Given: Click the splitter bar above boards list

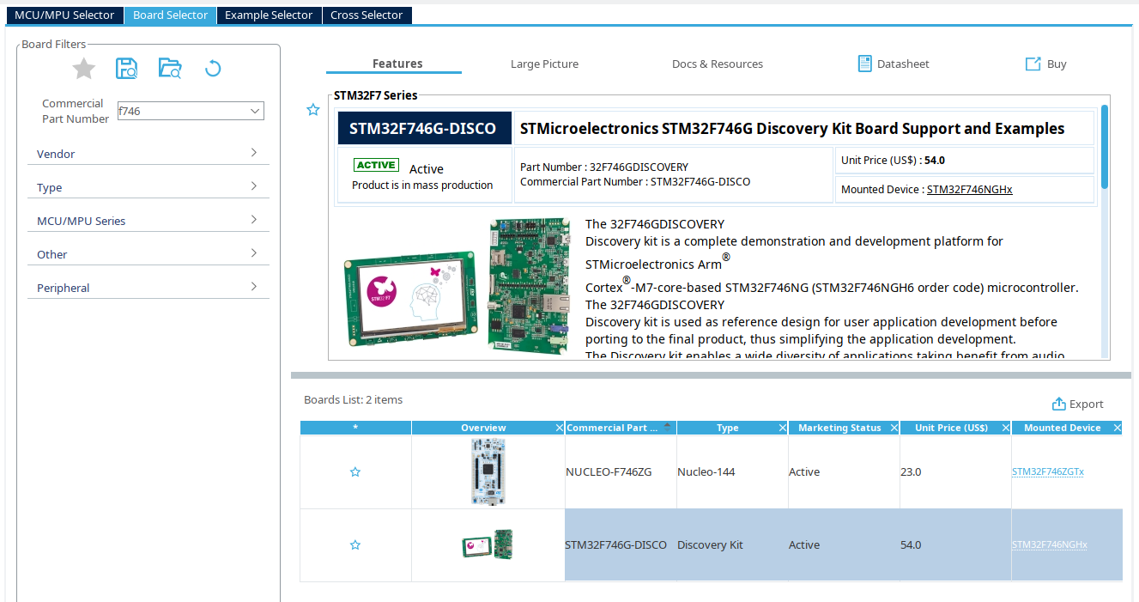Looking at the screenshot, I should 711,375.
